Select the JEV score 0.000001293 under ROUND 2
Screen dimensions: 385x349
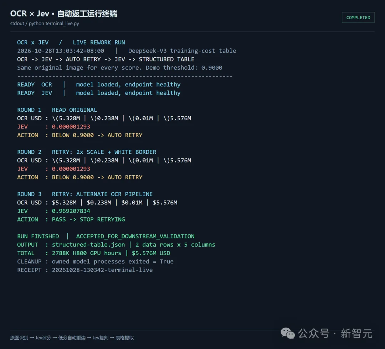71,169
